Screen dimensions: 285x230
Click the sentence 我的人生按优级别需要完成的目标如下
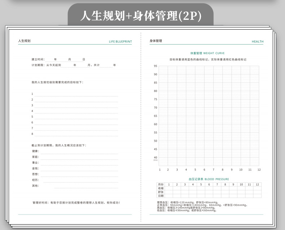coord(57,82)
